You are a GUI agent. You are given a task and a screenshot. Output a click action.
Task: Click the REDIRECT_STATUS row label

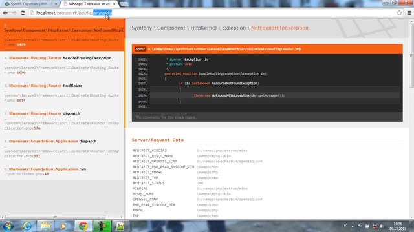click(x=148, y=183)
